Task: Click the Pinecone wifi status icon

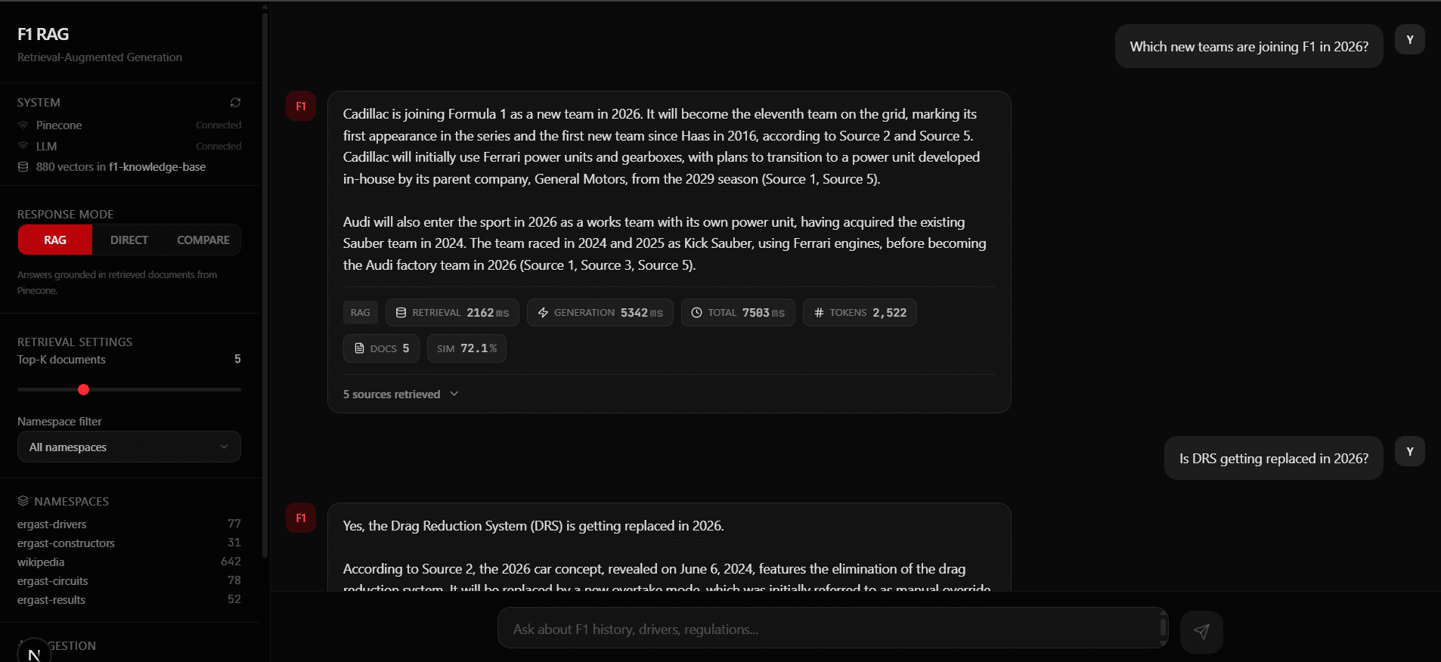Action: click(23, 125)
